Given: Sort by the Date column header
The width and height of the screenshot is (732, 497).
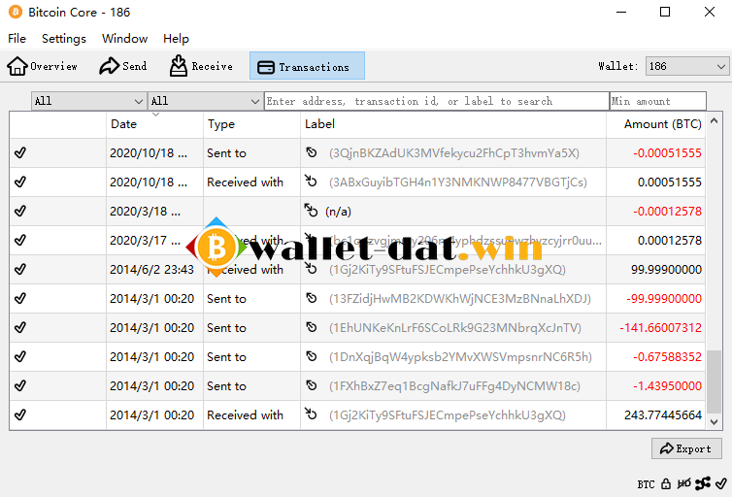Looking at the screenshot, I should [154, 124].
